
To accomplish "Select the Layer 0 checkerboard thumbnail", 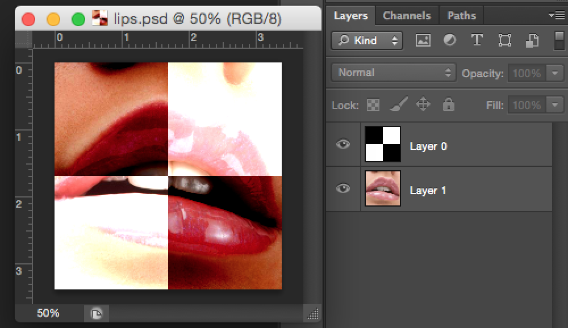I will coord(383,145).
